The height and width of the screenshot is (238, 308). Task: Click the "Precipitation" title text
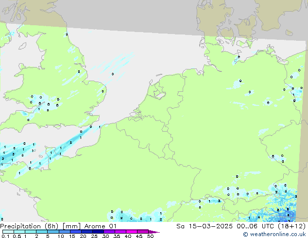(x=21, y=226)
